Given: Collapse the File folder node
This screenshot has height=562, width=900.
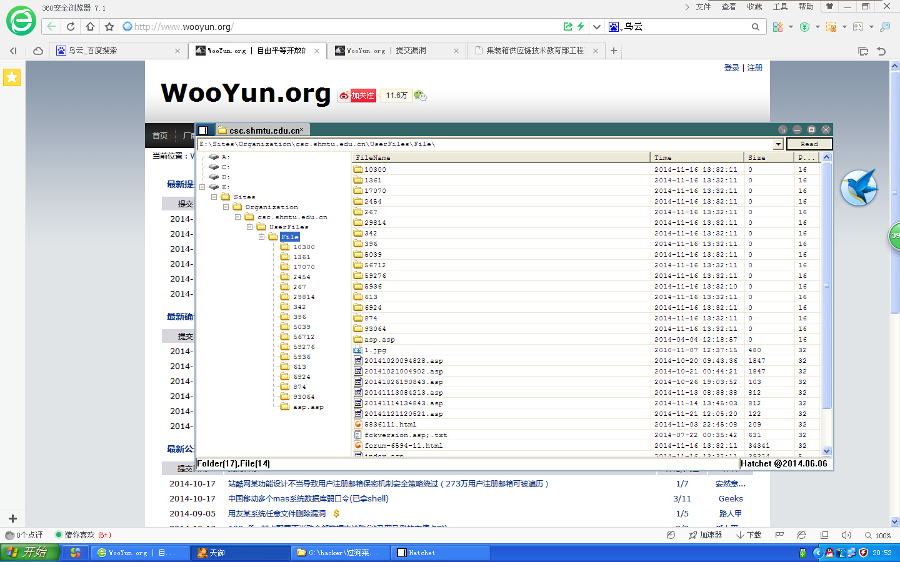Looking at the screenshot, I should tap(262, 237).
